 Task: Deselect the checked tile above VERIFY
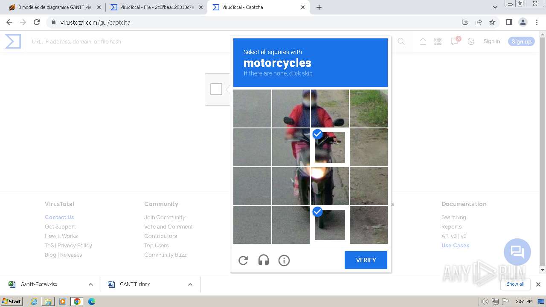point(330,225)
